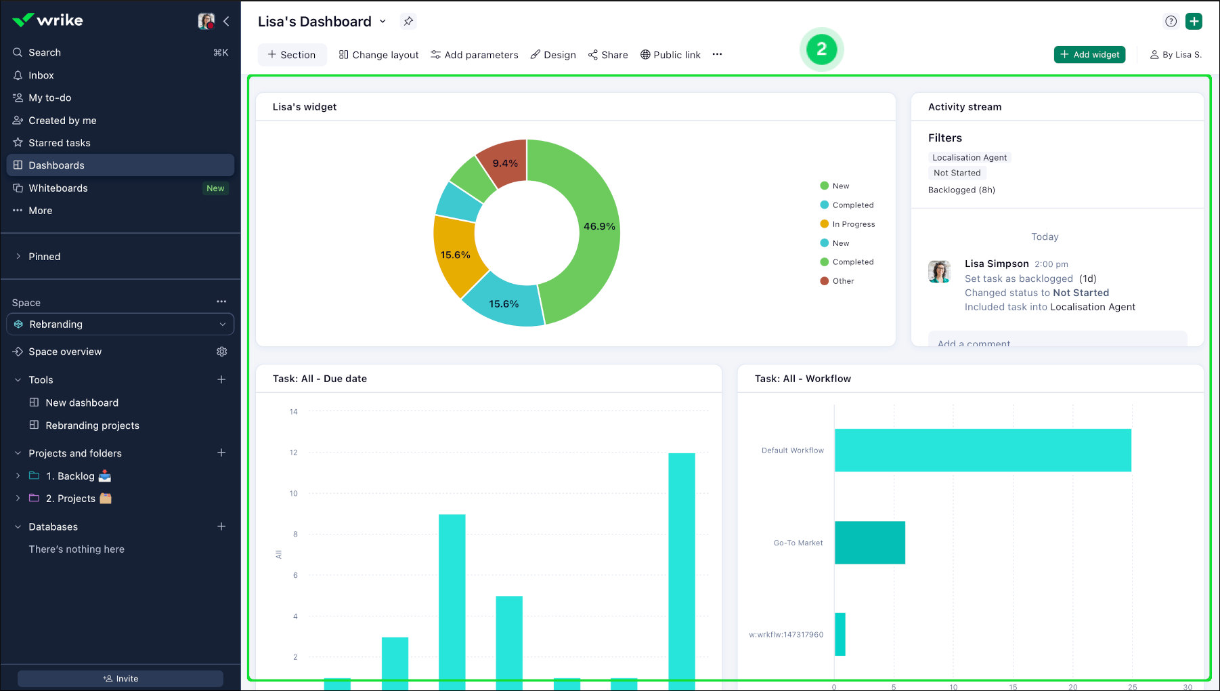The image size is (1220, 691).
Task: Click Add parameters
Action: [x=475, y=55]
